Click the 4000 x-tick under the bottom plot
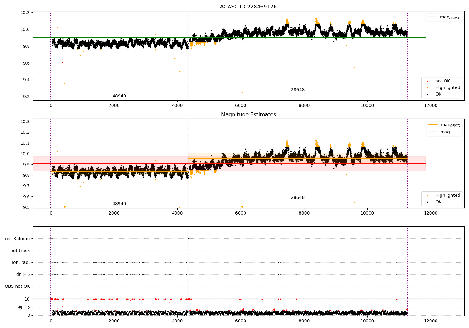Image resolution: width=469 pixels, height=328 pixels. click(x=177, y=321)
